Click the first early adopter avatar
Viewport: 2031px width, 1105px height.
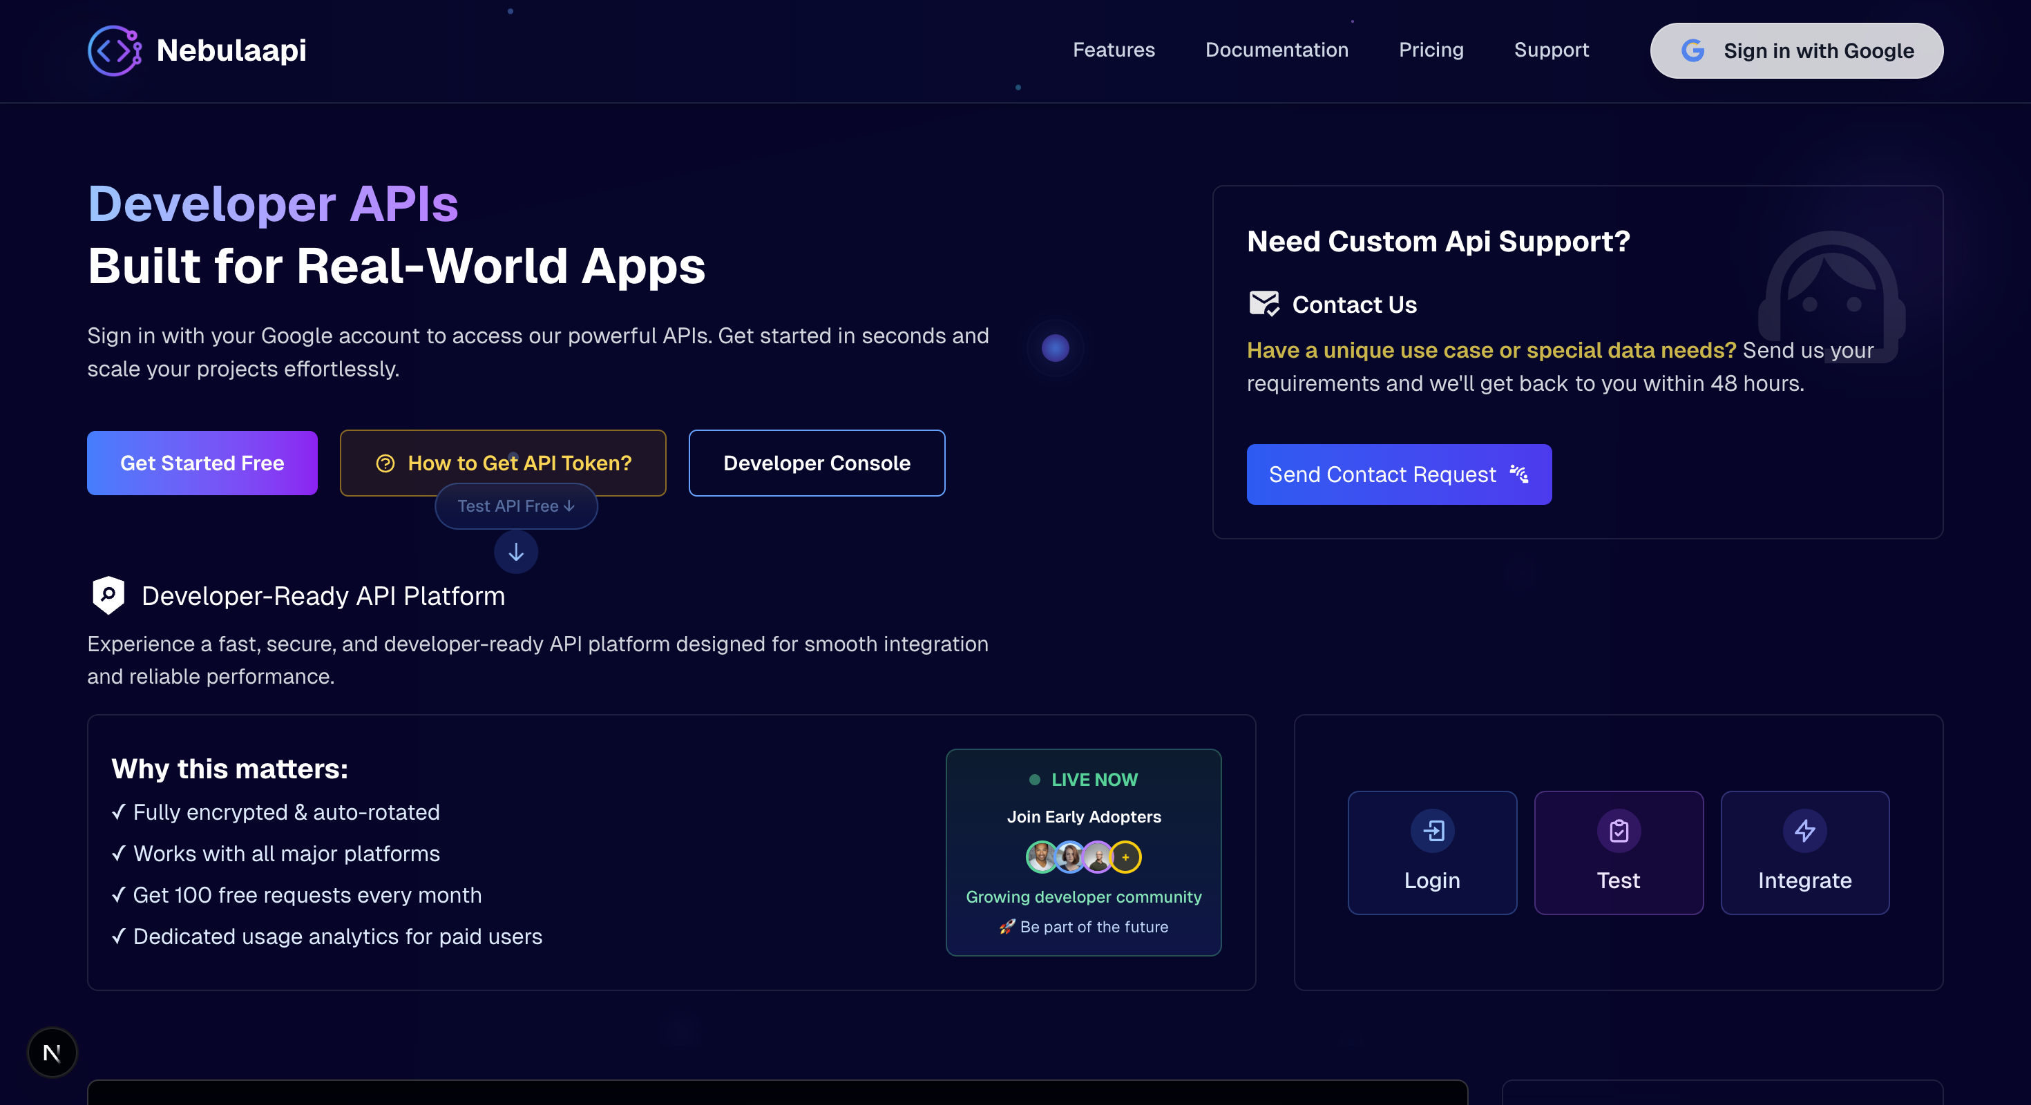click(1041, 857)
